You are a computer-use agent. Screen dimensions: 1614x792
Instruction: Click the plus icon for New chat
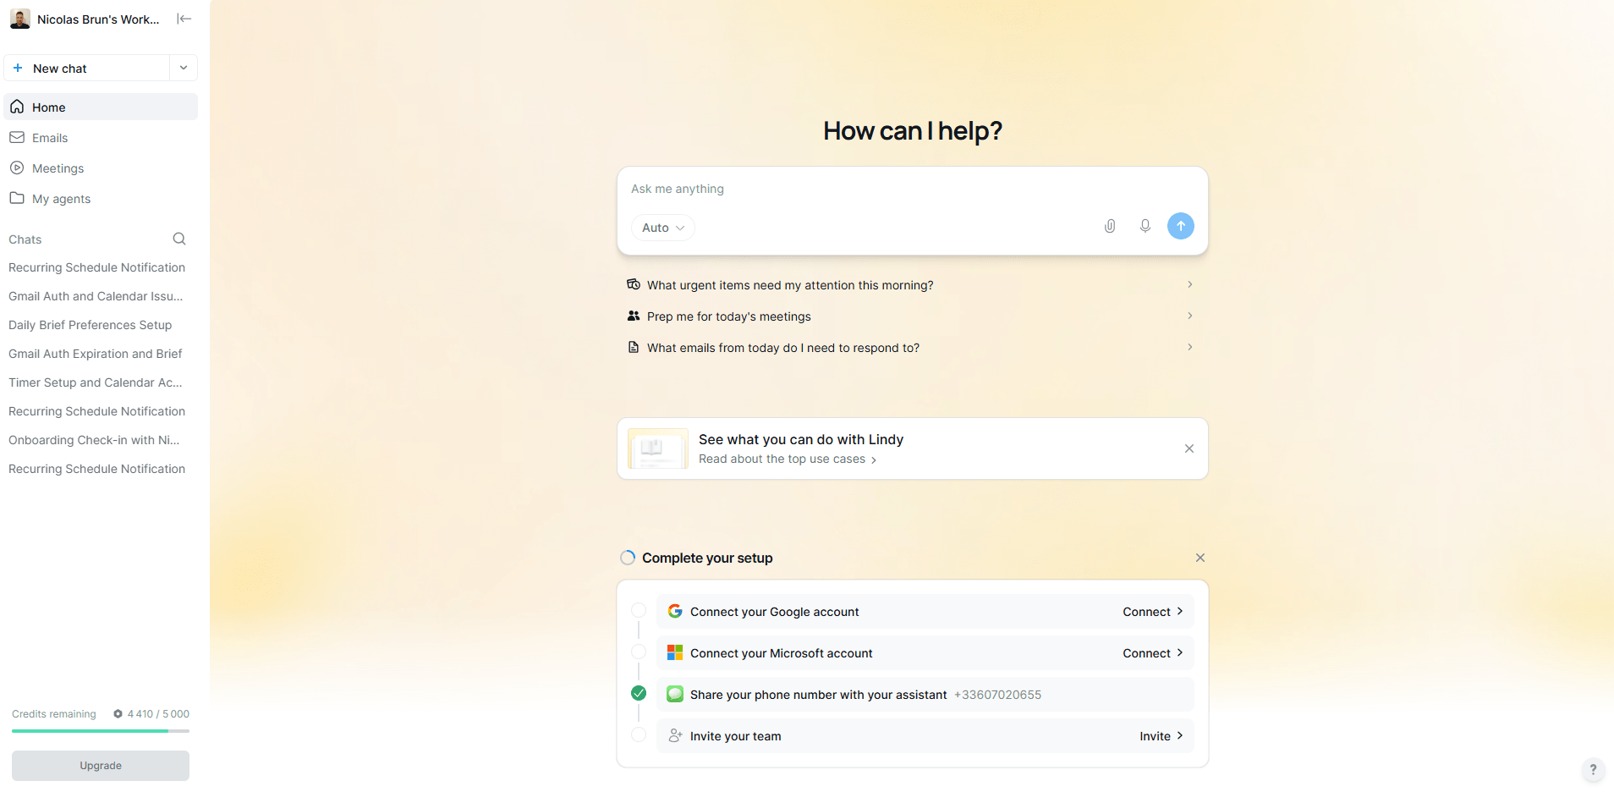[18, 68]
